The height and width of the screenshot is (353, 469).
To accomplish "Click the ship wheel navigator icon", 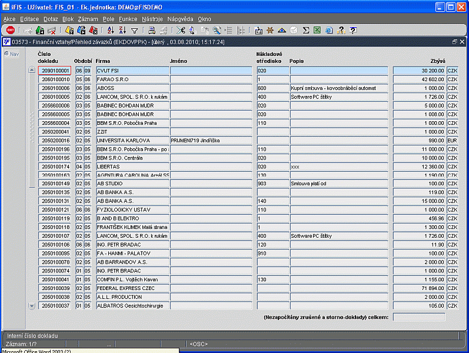I will 270,30.
